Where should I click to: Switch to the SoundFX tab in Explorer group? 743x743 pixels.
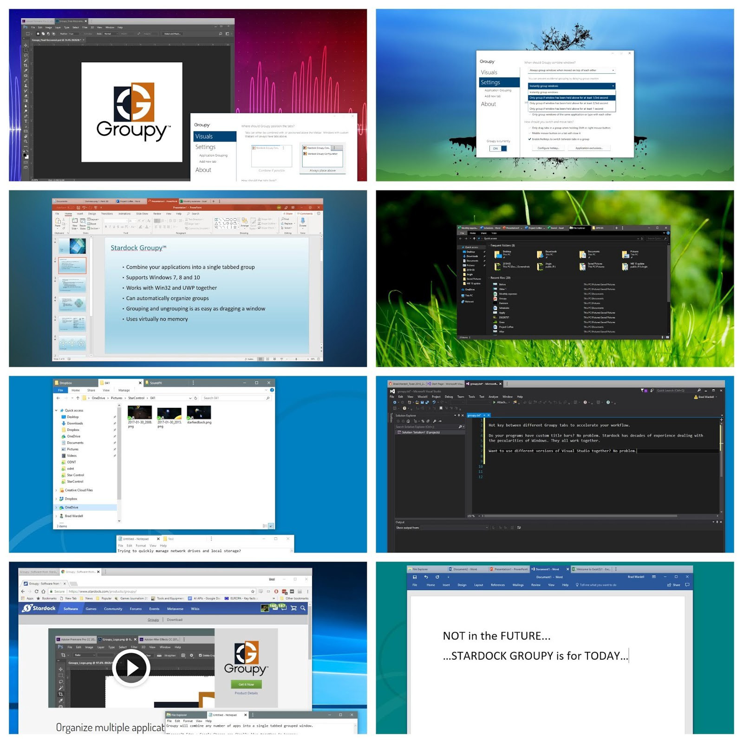pyautogui.click(x=156, y=383)
